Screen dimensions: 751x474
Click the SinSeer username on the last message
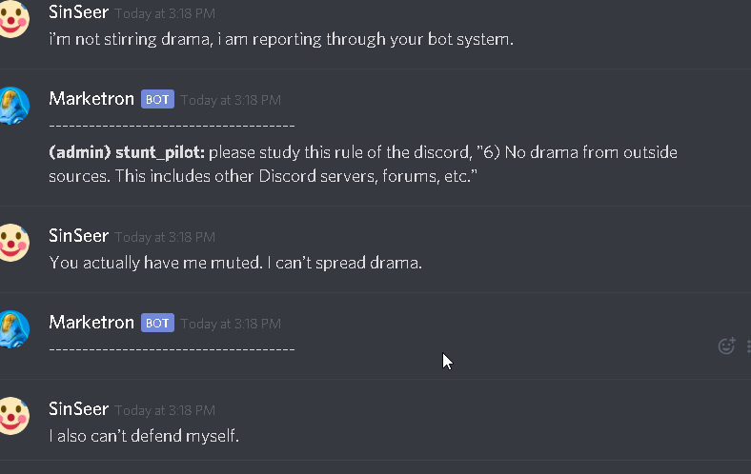tap(78, 409)
